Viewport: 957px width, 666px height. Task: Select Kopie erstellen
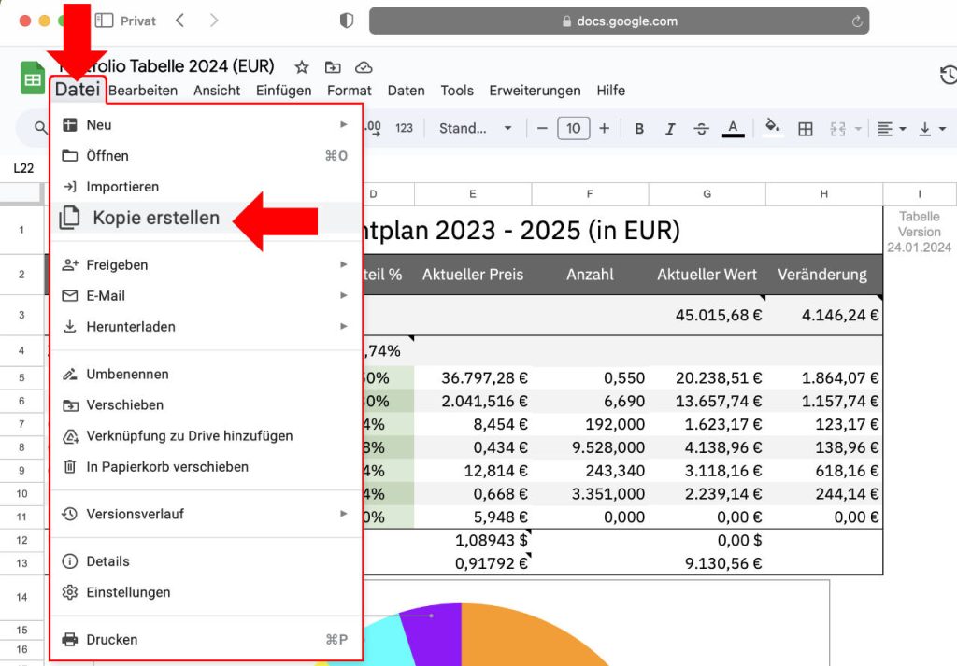(x=207, y=218)
